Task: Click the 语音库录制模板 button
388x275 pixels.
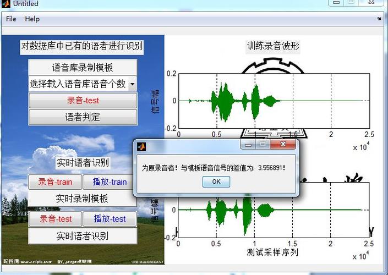Action: point(83,68)
